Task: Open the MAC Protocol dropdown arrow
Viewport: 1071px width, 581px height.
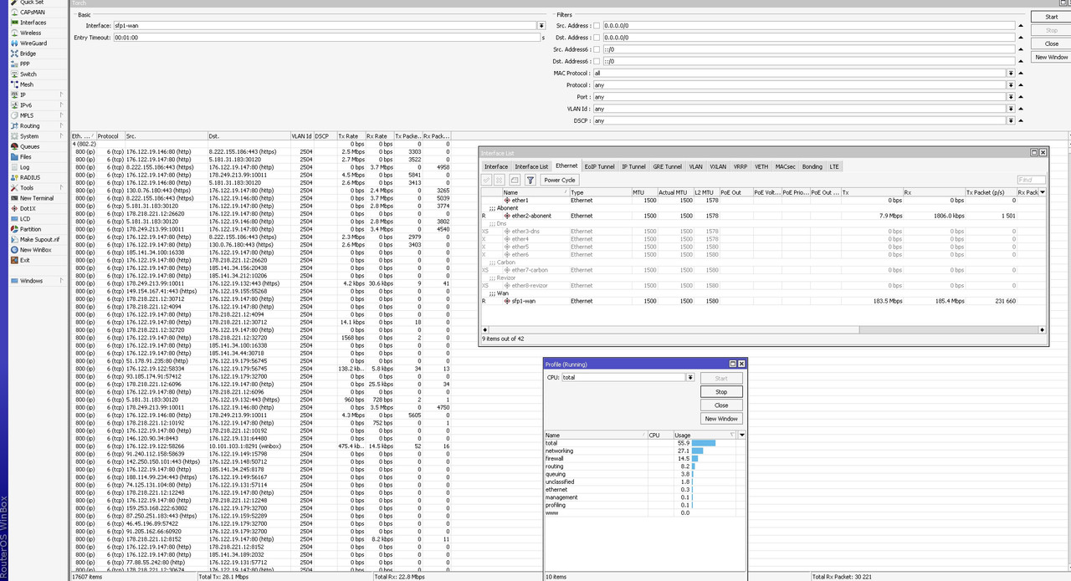Action: (1011, 73)
